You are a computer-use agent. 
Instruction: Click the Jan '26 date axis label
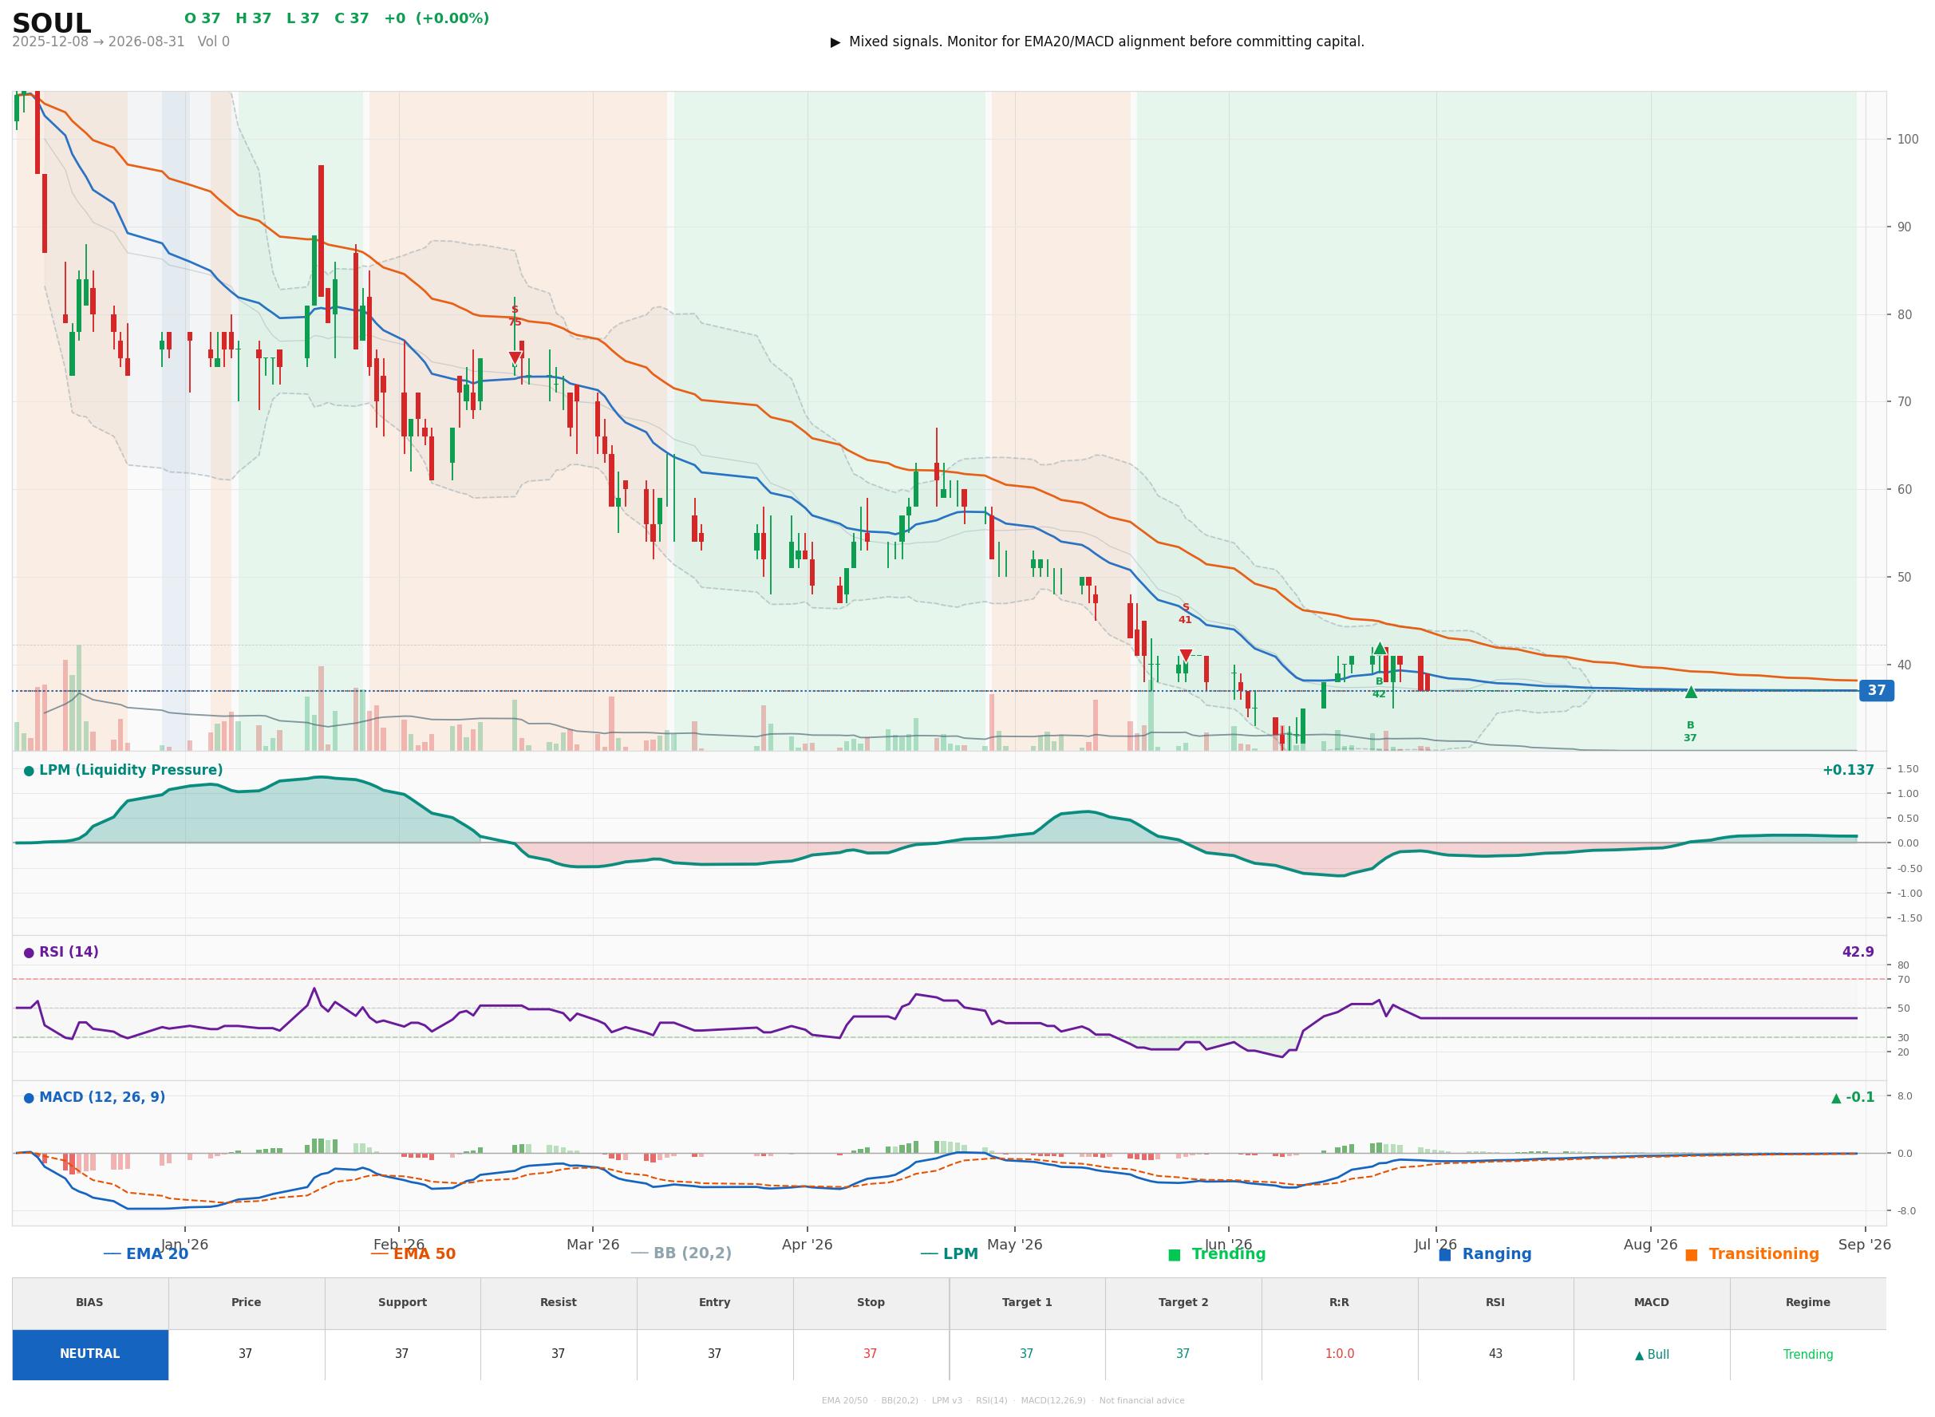click(184, 1245)
